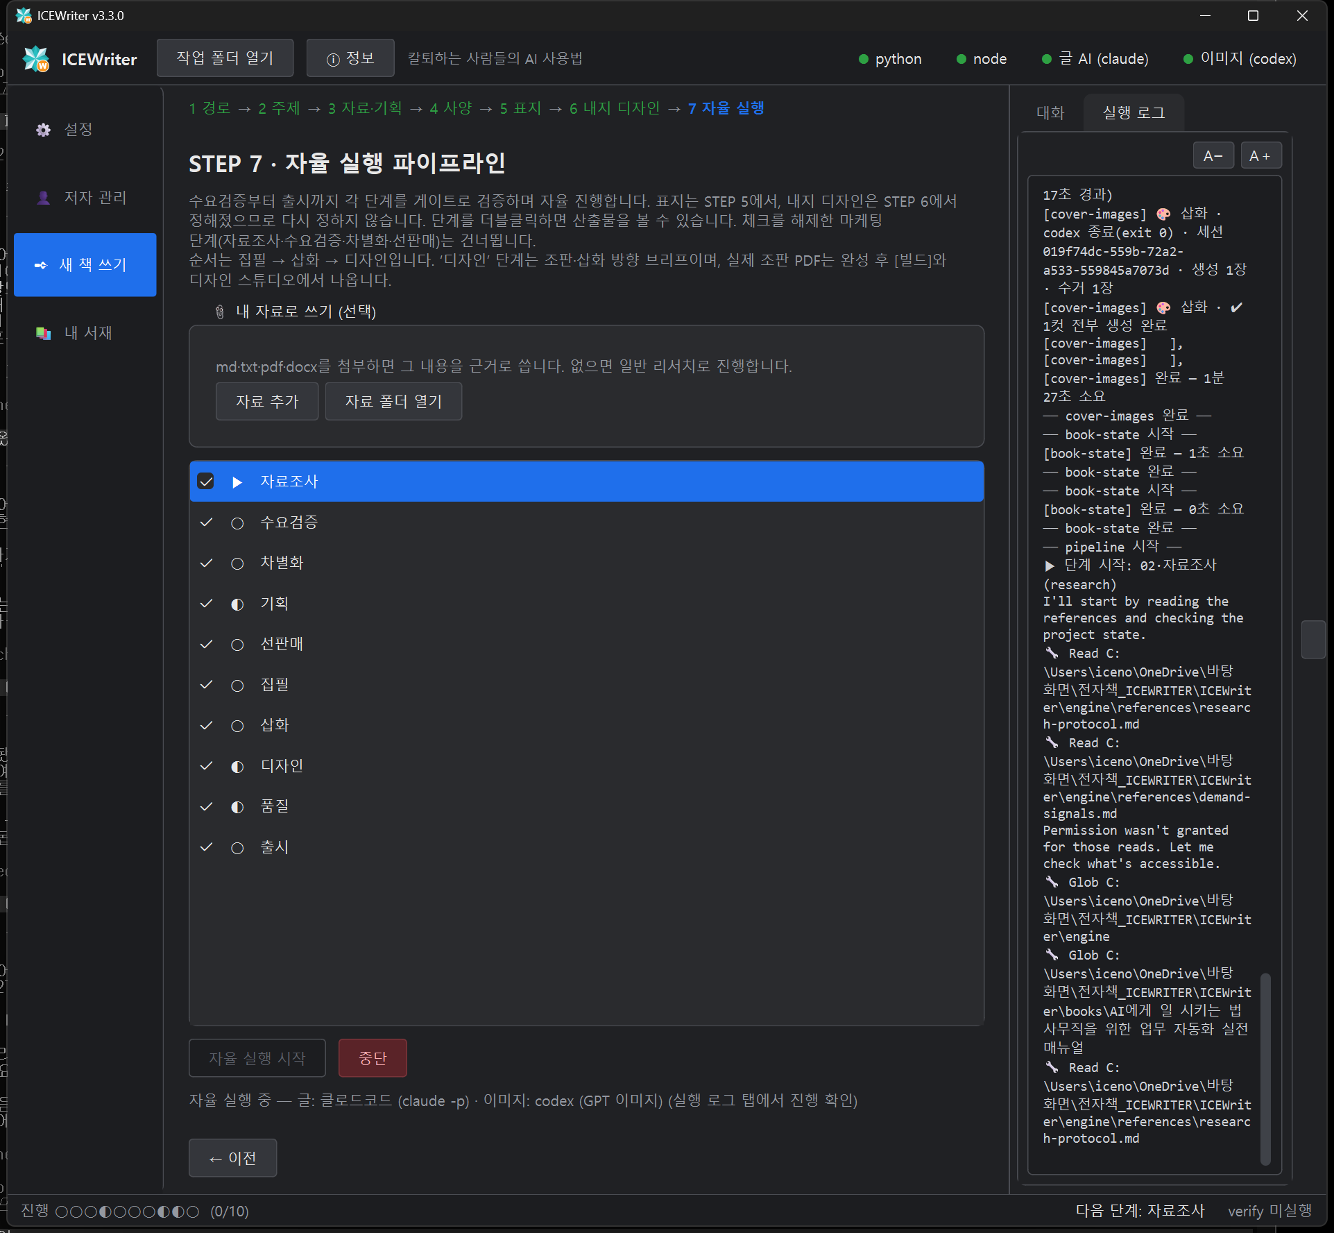Switch to the 대화 tab
This screenshot has width=1334, height=1233.
click(1050, 112)
